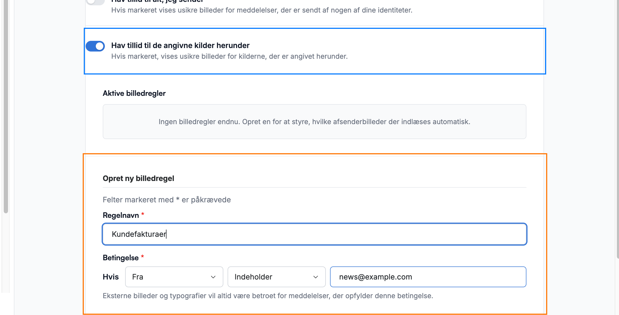Click the red asterisk next to Betingelse
Viewport: 619px width, 315px height.
142,257
